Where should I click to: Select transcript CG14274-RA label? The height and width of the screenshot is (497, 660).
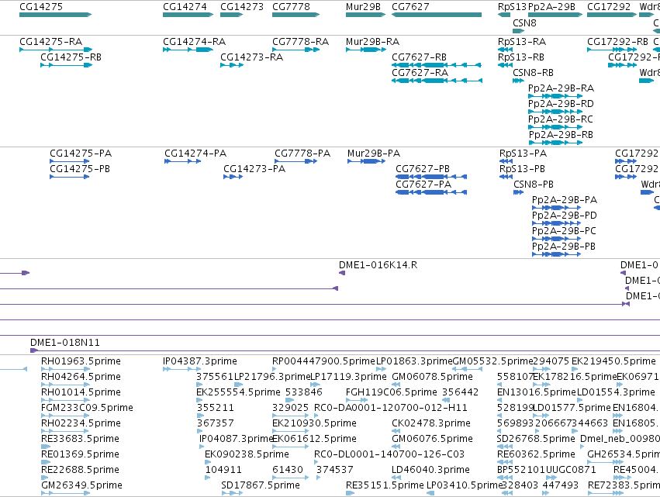click(x=195, y=42)
